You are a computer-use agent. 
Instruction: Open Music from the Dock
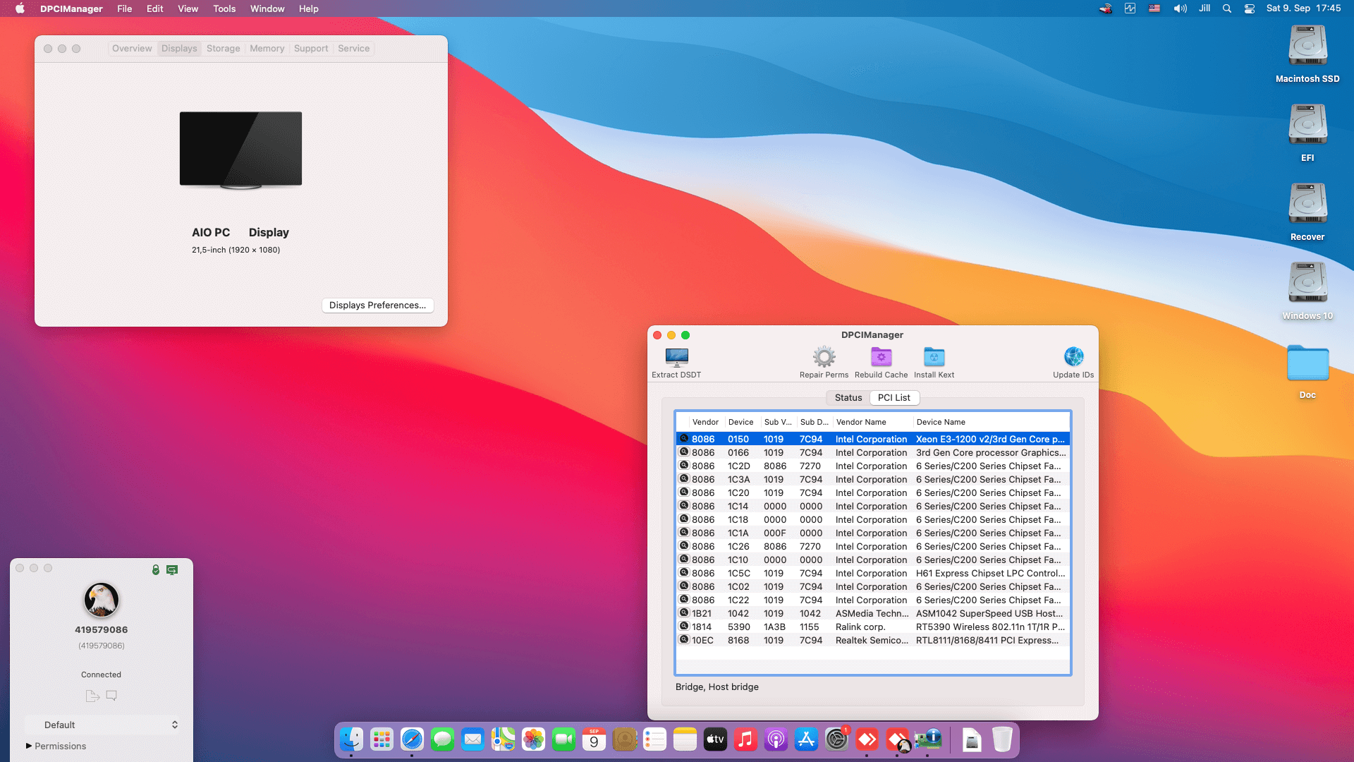(x=745, y=739)
